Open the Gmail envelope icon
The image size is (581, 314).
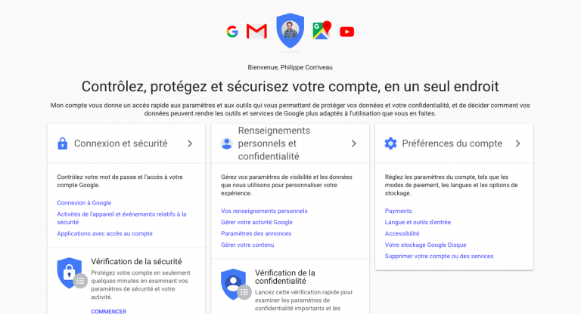coord(256,32)
